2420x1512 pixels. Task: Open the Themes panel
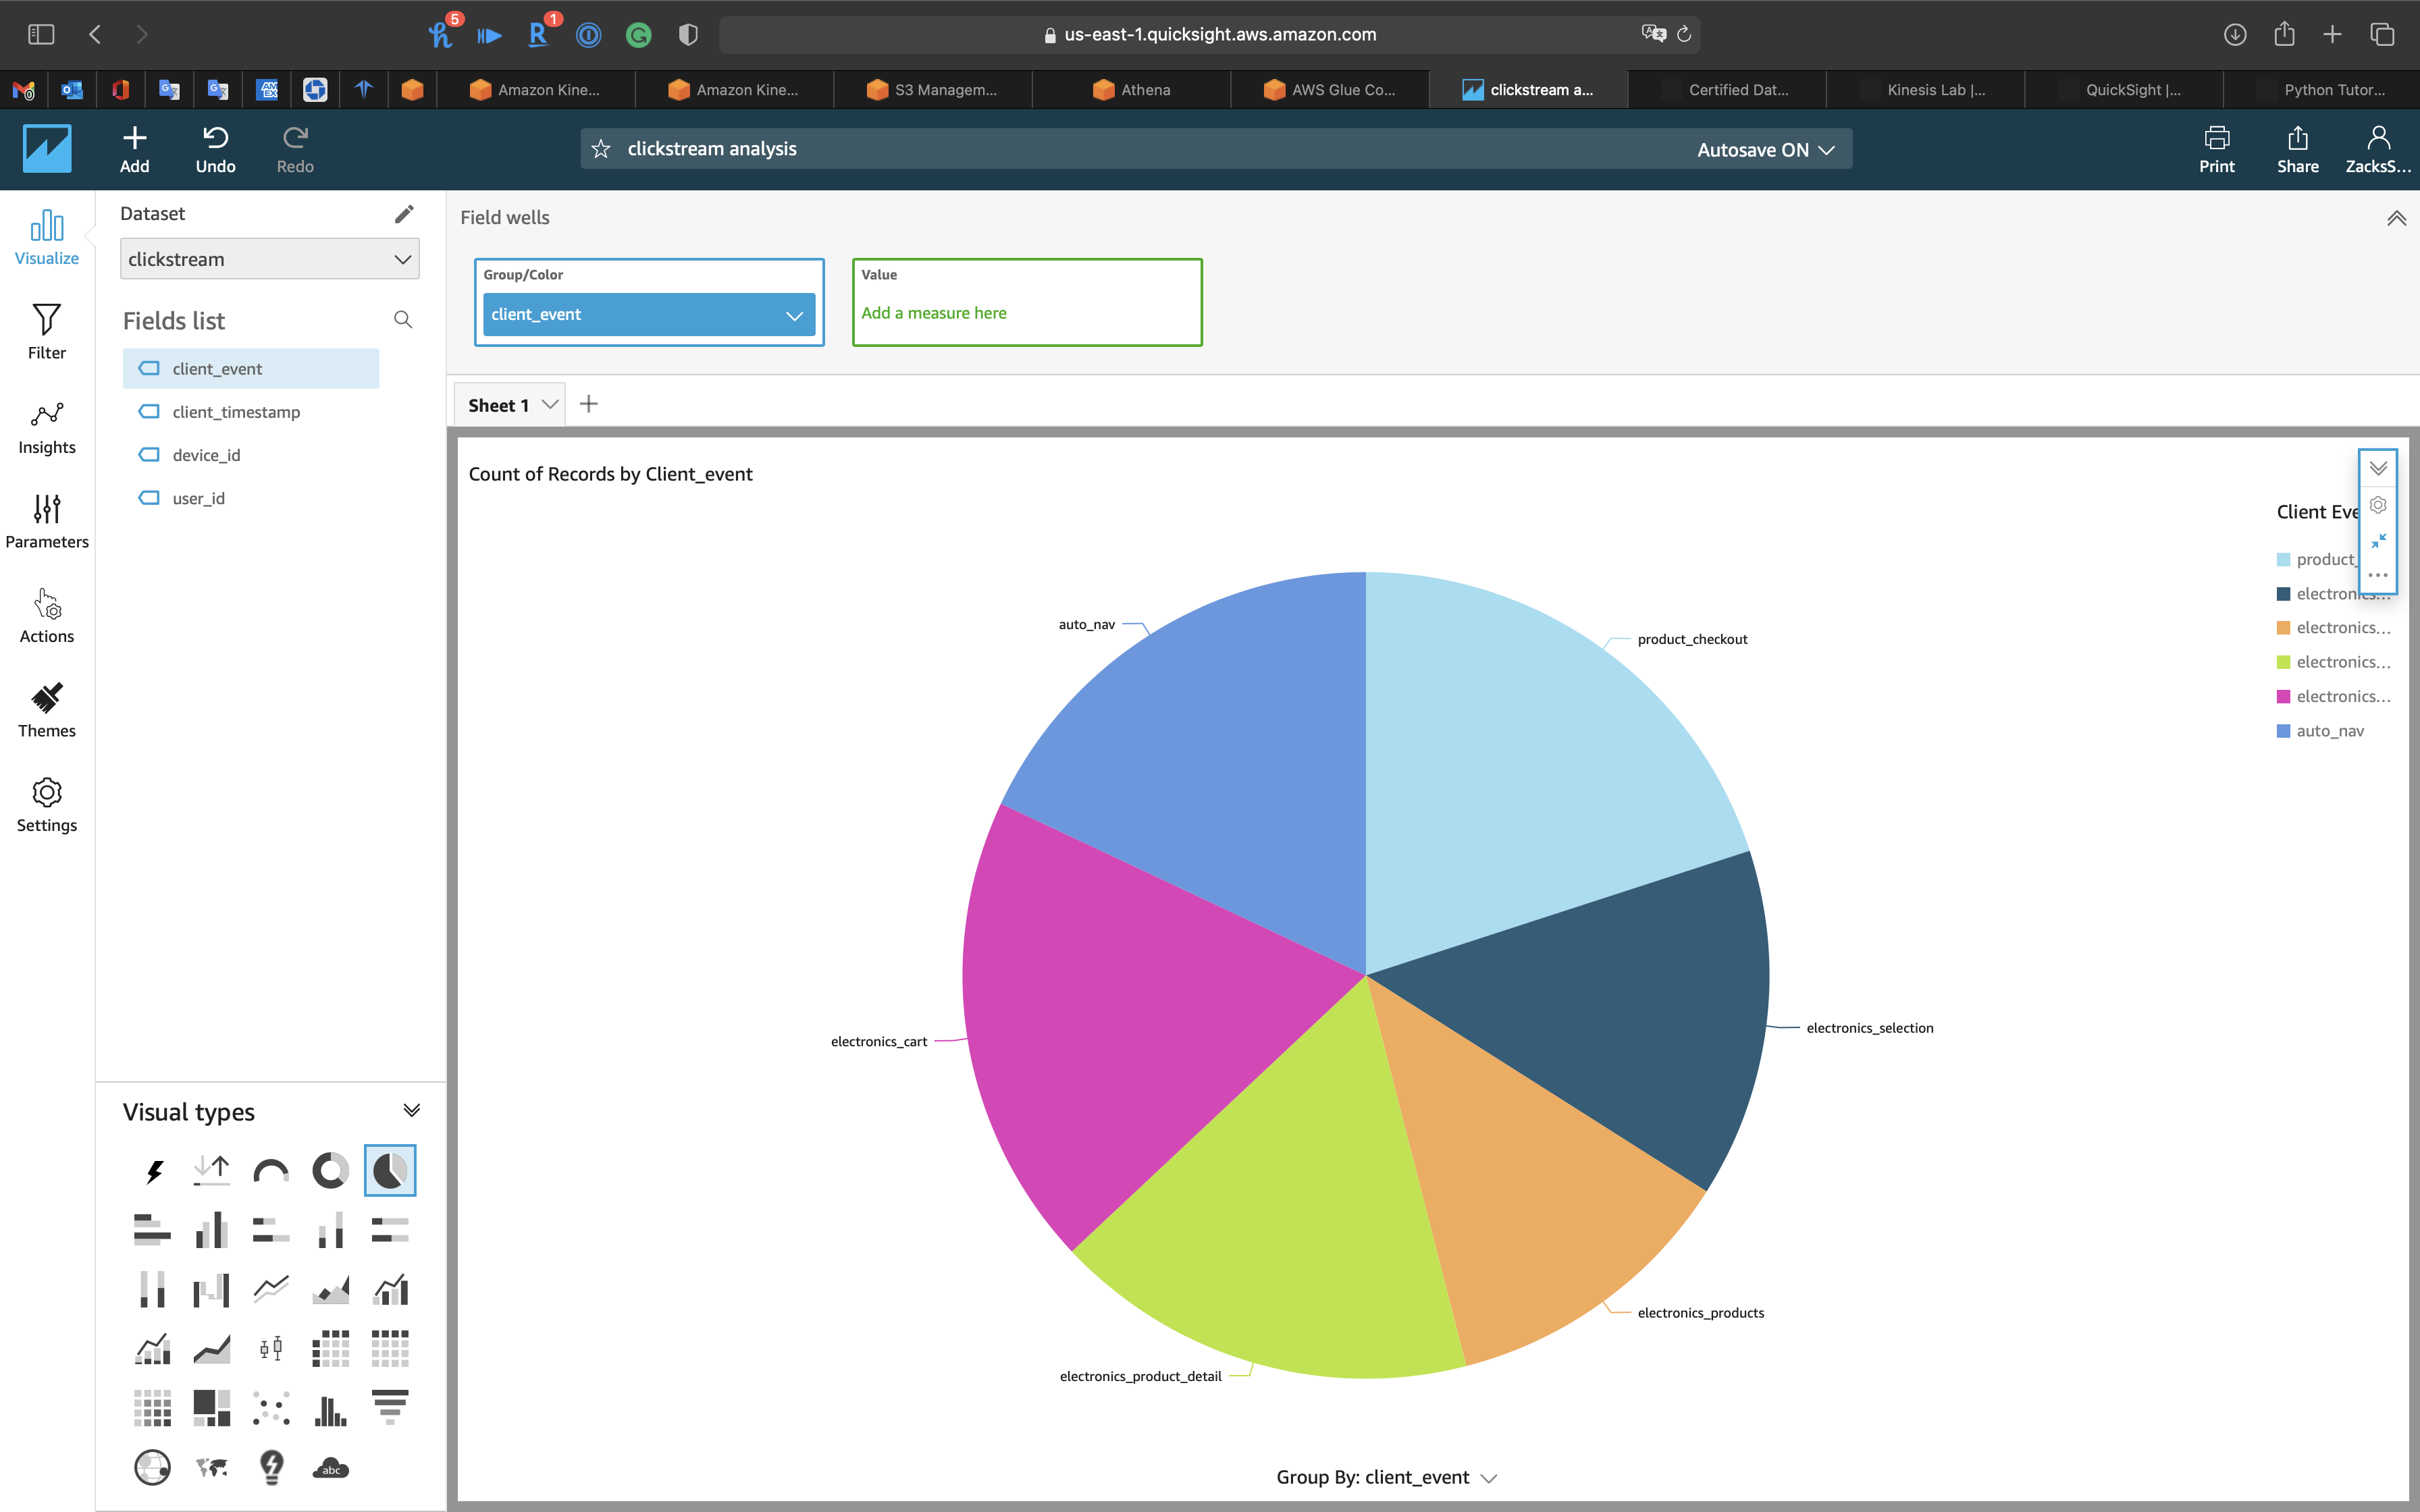46,710
